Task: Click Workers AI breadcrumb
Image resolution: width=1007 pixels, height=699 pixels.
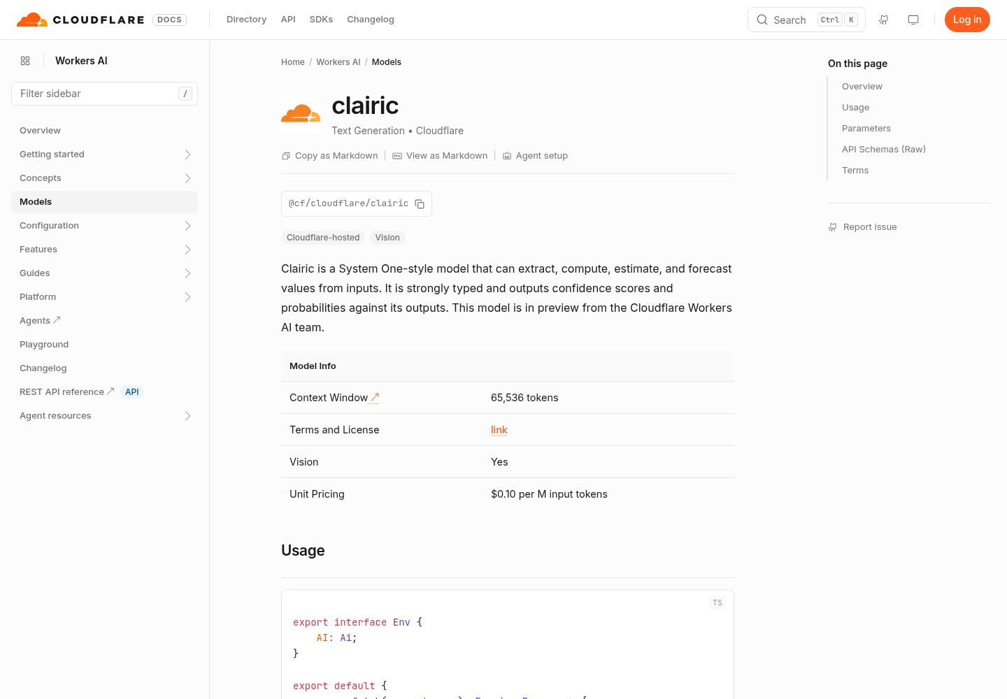Action: click(338, 62)
